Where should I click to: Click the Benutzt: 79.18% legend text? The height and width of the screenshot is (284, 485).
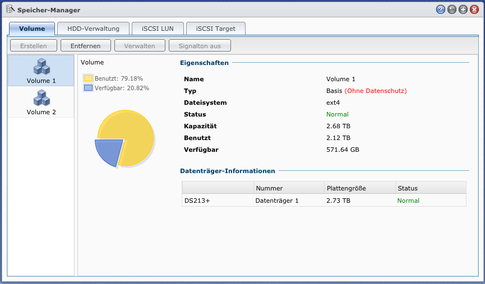coord(119,78)
